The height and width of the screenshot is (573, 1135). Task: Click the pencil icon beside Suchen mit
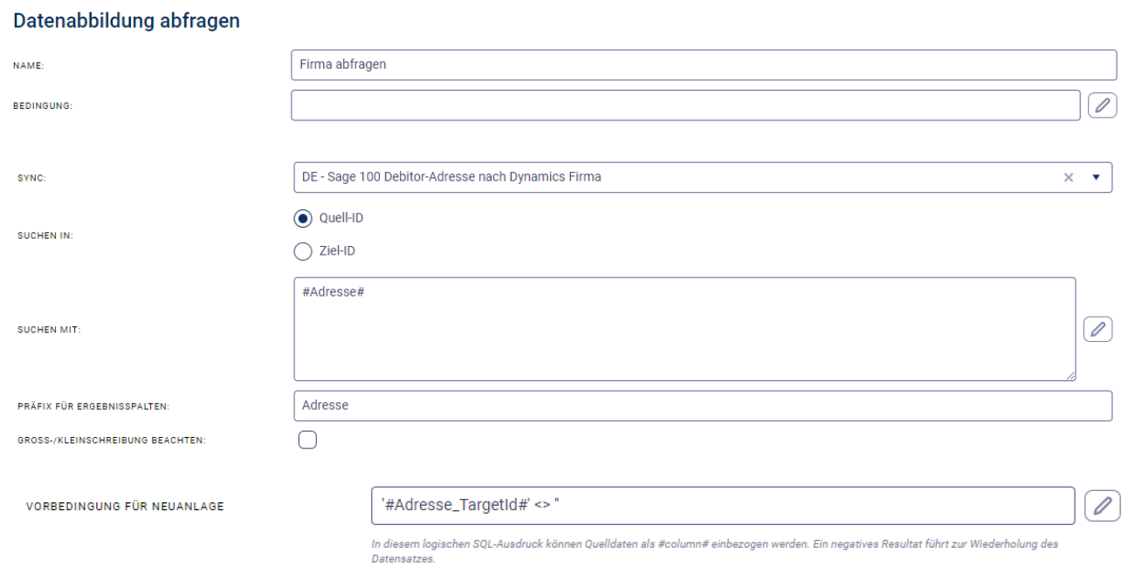[x=1097, y=329]
